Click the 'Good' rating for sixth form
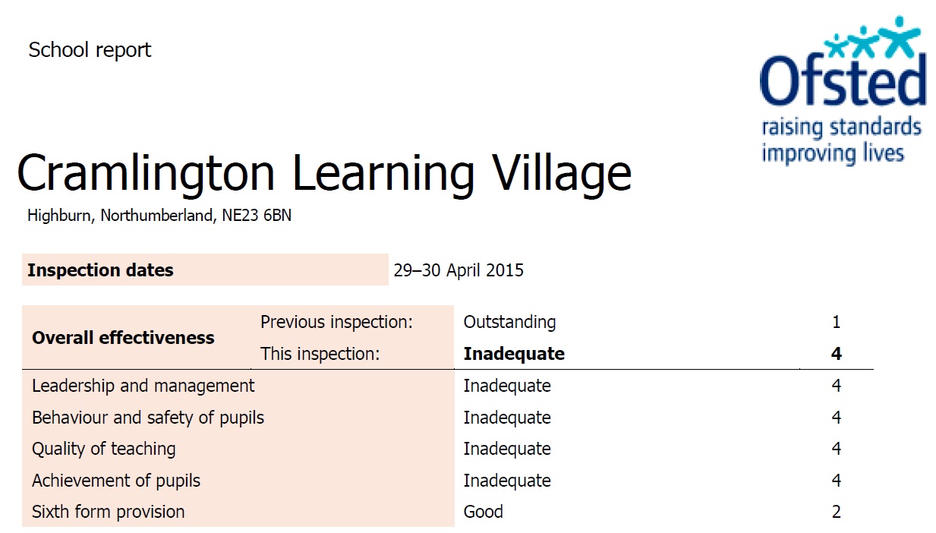The image size is (936, 533). click(x=484, y=512)
